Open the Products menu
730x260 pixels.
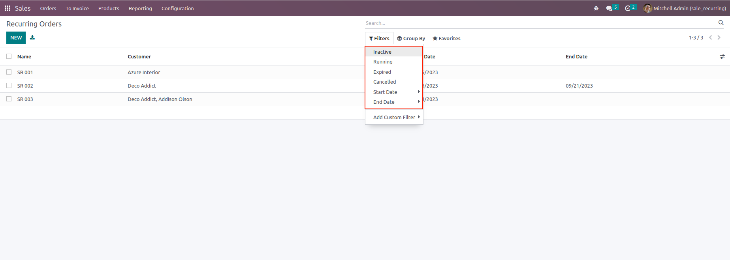(x=109, y=8)
